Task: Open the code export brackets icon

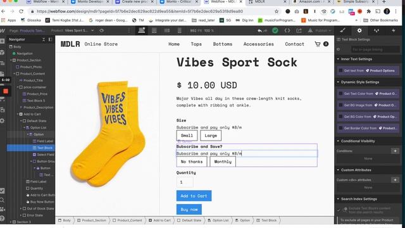Action: tap(287, 30)
